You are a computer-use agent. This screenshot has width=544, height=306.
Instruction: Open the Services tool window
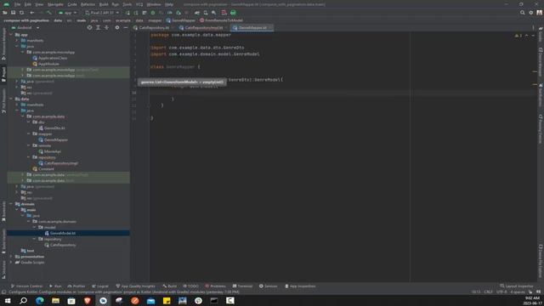click(x=269, y=286)
